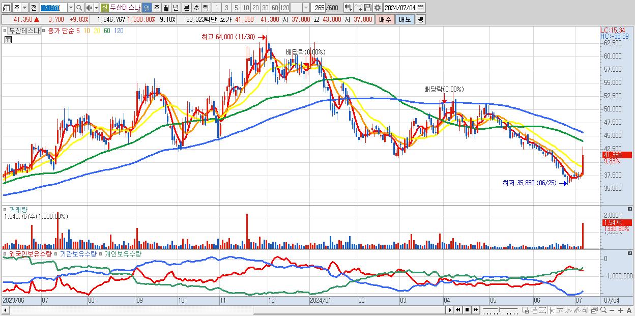Toggle the 외국인보유수량 indicator legend box
Image resolution: width=635 pixels, height=316 pixels.
(x=5, y=253)
